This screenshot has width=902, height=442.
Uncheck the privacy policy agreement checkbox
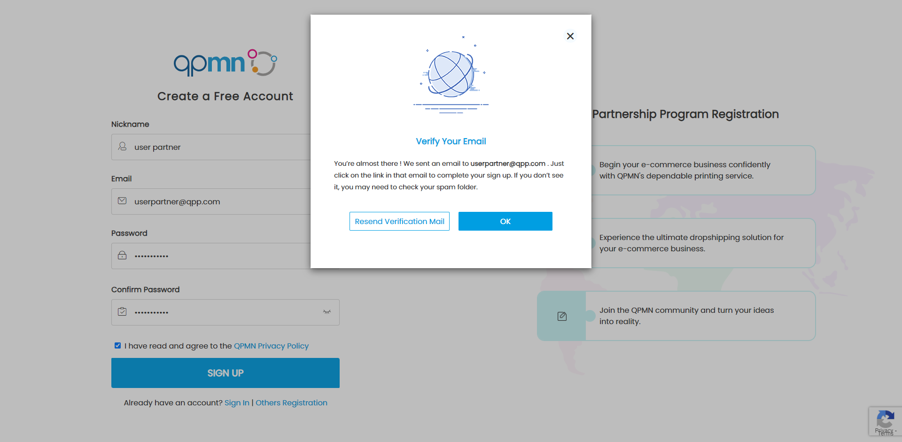(x=117, y=345)
